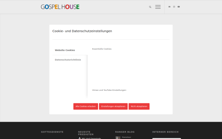Select the Essentielle Cookies text
Image resolution: width=222 pixels, height=139 pixels.
[102, 49]
